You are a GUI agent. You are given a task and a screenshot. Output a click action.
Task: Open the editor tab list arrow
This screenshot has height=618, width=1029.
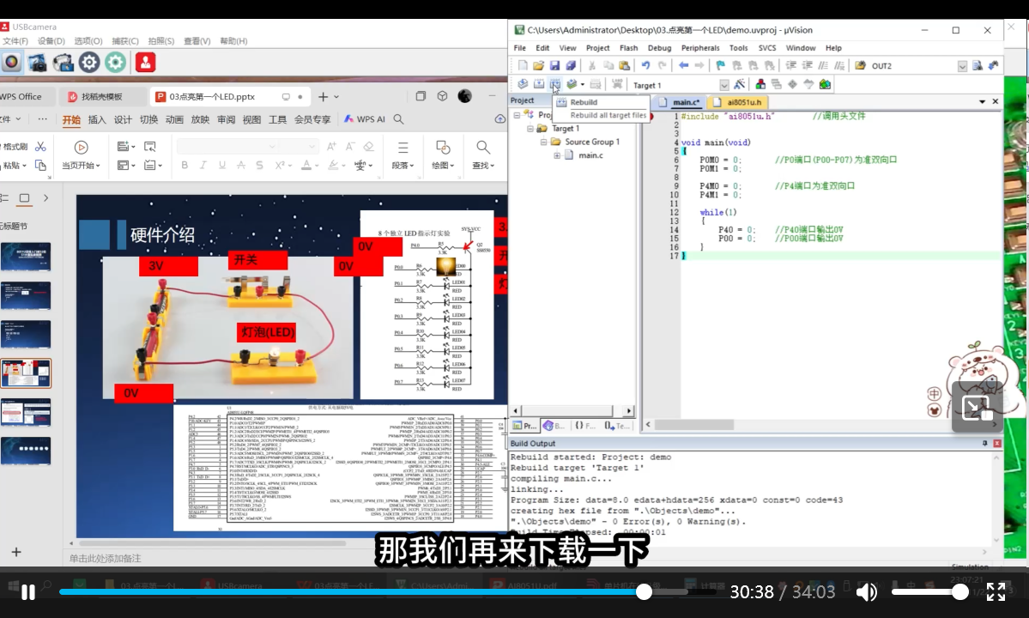tap(983, 101)
